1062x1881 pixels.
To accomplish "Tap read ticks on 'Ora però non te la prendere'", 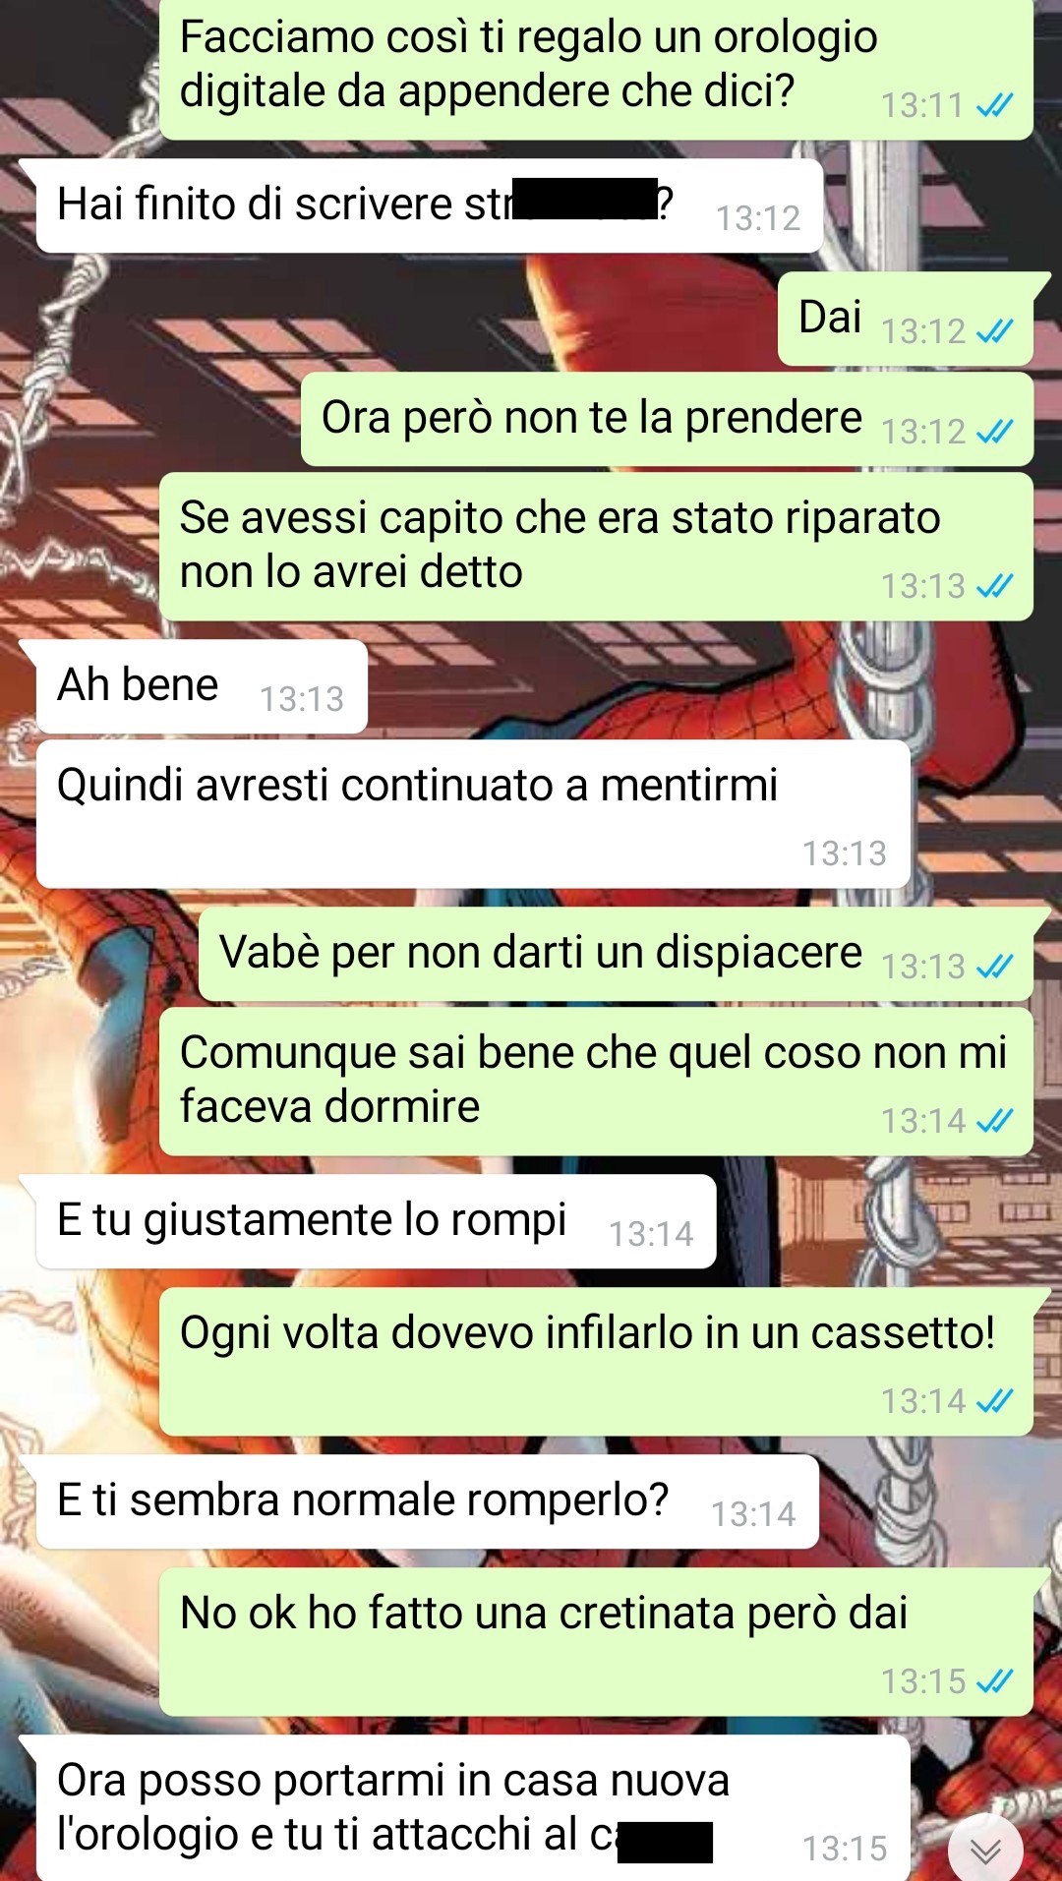I will pos(994,432).
